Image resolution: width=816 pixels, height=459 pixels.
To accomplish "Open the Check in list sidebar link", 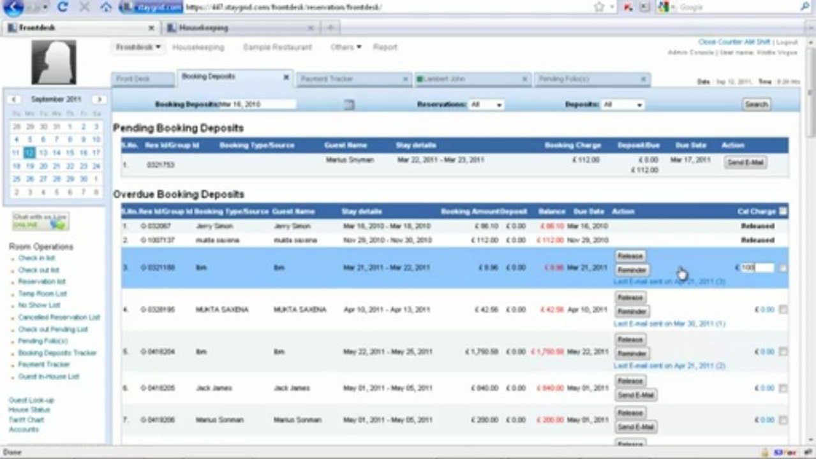I will tap(36, 258).
